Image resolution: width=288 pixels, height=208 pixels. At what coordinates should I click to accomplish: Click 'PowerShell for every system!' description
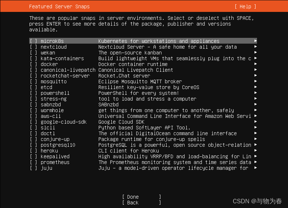[139, 93]
